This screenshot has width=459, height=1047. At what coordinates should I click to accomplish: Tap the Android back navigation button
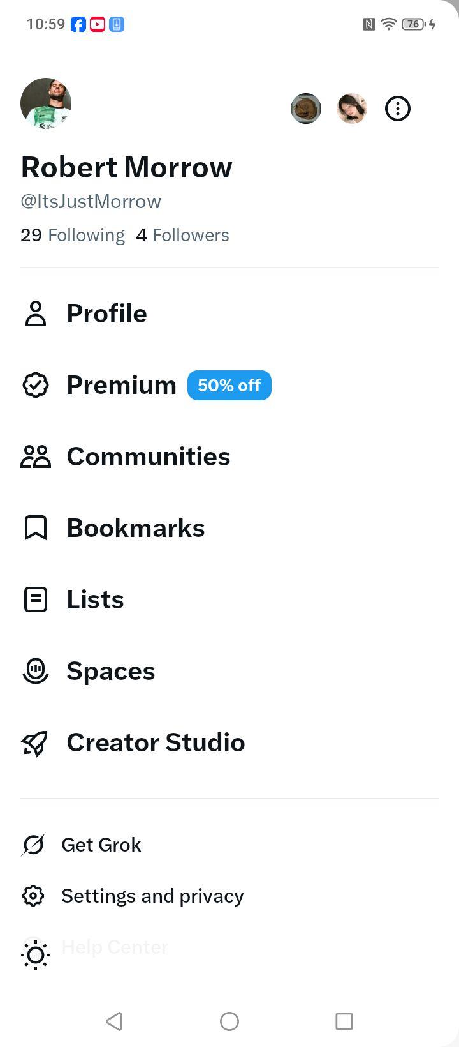pyautogui.click(x=114, y=1021)
